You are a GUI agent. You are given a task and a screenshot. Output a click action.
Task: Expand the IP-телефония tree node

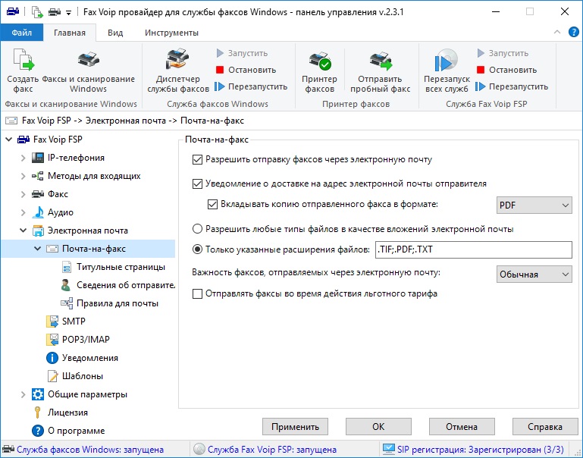[x=23, y=158]
